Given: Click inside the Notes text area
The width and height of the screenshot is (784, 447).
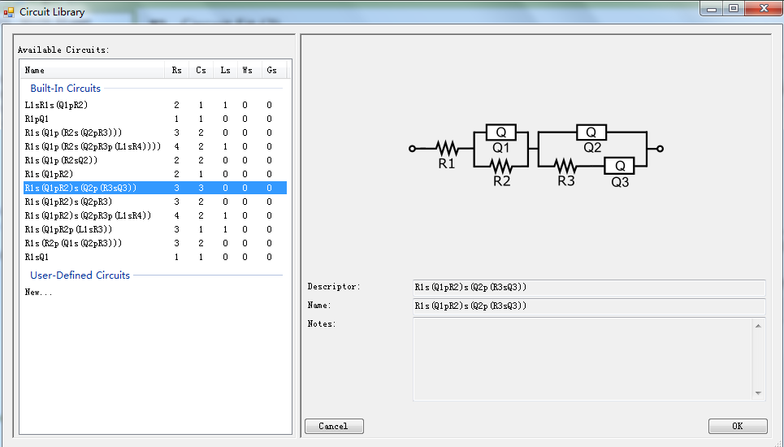Looking at the screenshot, I should pyautogui.click(x=583, y=358).
